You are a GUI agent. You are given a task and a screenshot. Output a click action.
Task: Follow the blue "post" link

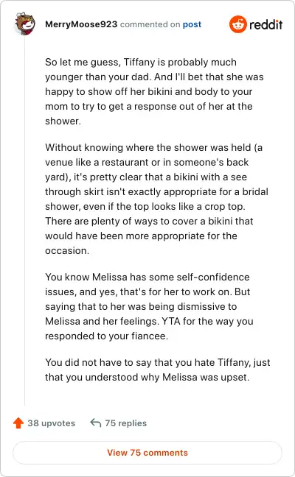coord(192,24)
